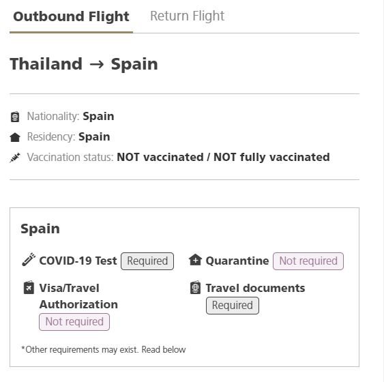Click the Quarantine Not required badge

pyautogui.click(x=308, y=261)
